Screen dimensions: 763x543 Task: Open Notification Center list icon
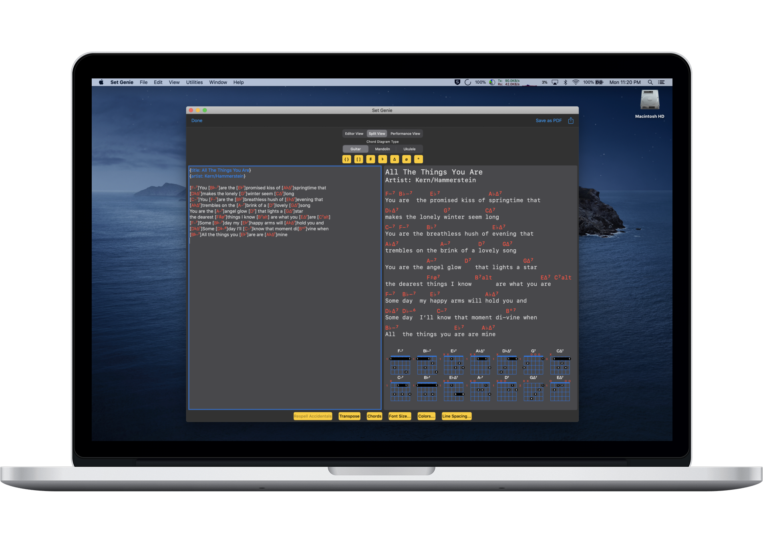662,82
